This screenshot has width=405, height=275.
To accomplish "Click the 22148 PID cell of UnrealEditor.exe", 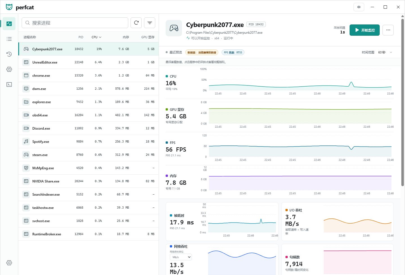I will (79, 62).
